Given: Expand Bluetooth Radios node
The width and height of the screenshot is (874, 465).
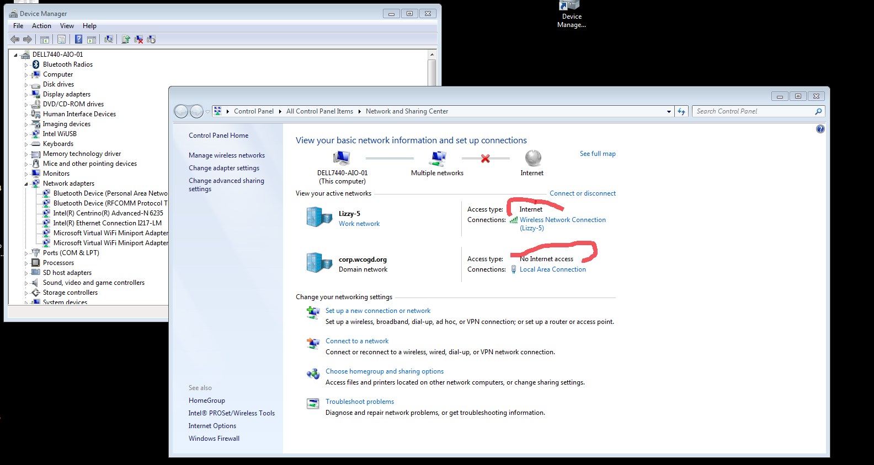Looking at the screenshot, I should click(x=26, y=65).
